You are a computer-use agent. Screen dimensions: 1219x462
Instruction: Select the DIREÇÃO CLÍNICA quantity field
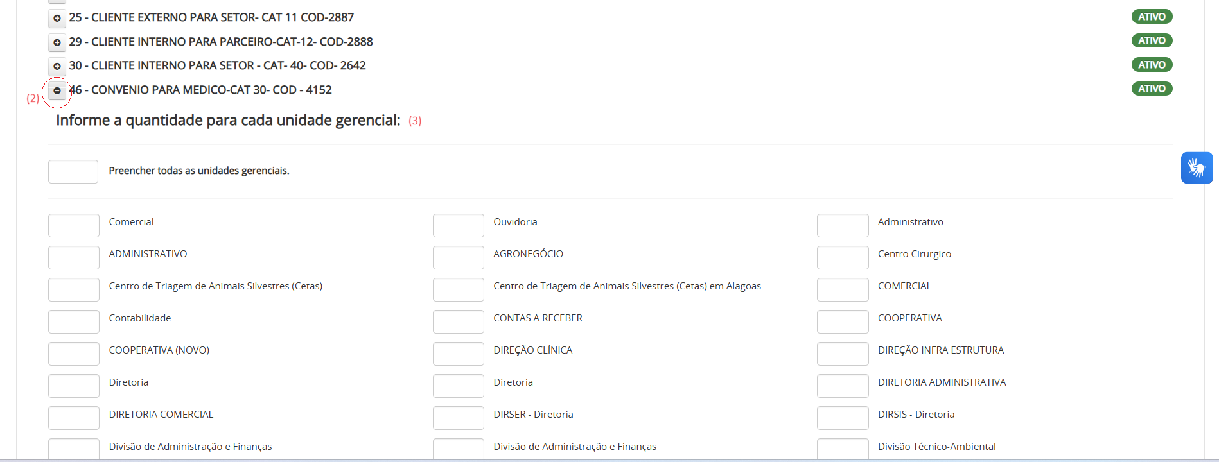tap(458, 354)
